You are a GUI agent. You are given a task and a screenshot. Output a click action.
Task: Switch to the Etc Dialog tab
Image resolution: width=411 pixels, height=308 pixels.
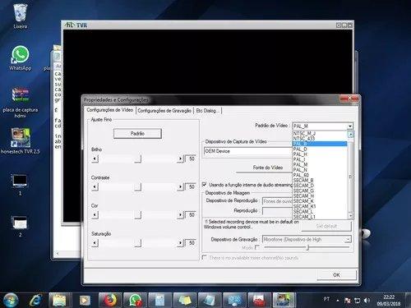pyautogui.click(x=207, y=111)
